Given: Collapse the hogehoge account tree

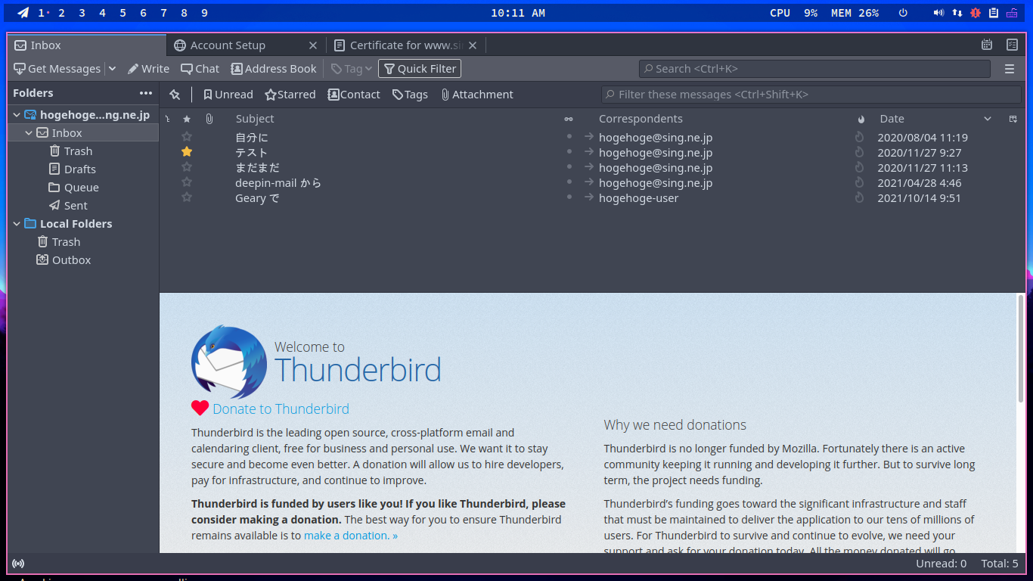Looking at the screenshot, I should point(17,115).
